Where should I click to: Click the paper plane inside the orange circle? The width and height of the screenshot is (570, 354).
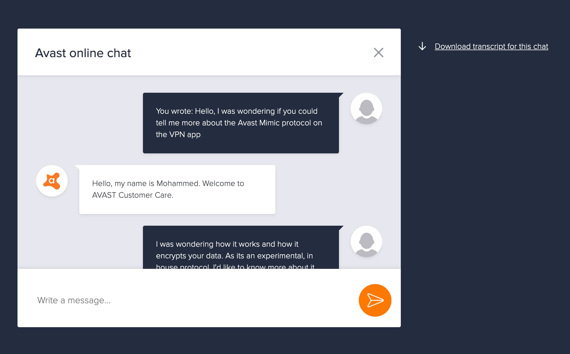(x=375, y=300)
